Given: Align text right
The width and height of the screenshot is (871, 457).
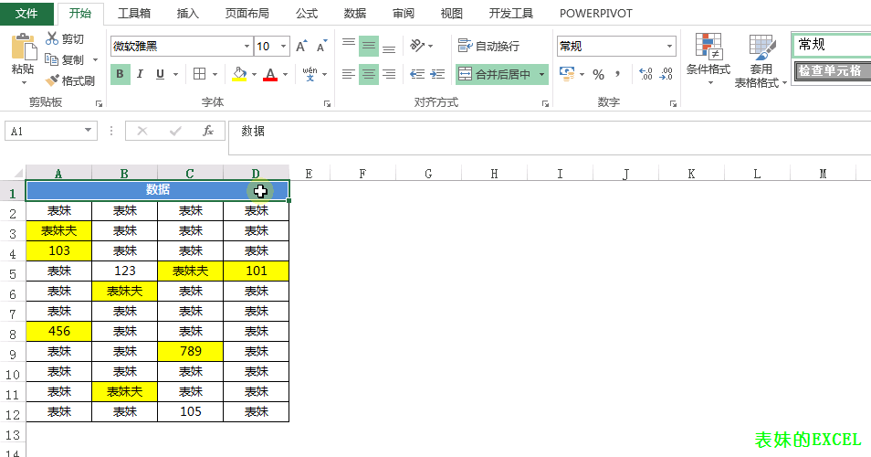Looking at the screenshot, I should pyautogui.click(x=389, y=74).
